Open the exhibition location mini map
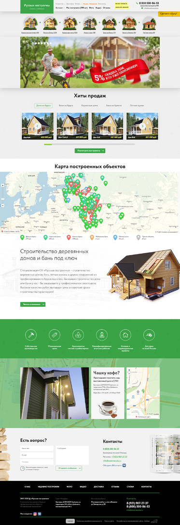The height and width of the screenshot is (525, 180). pos(143,393)
